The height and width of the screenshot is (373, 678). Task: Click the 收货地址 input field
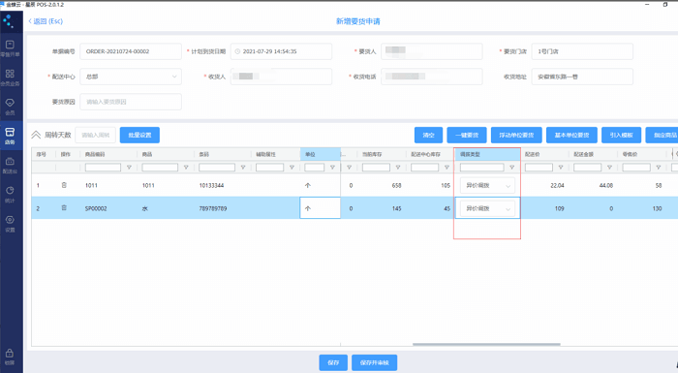click(582, 77)
